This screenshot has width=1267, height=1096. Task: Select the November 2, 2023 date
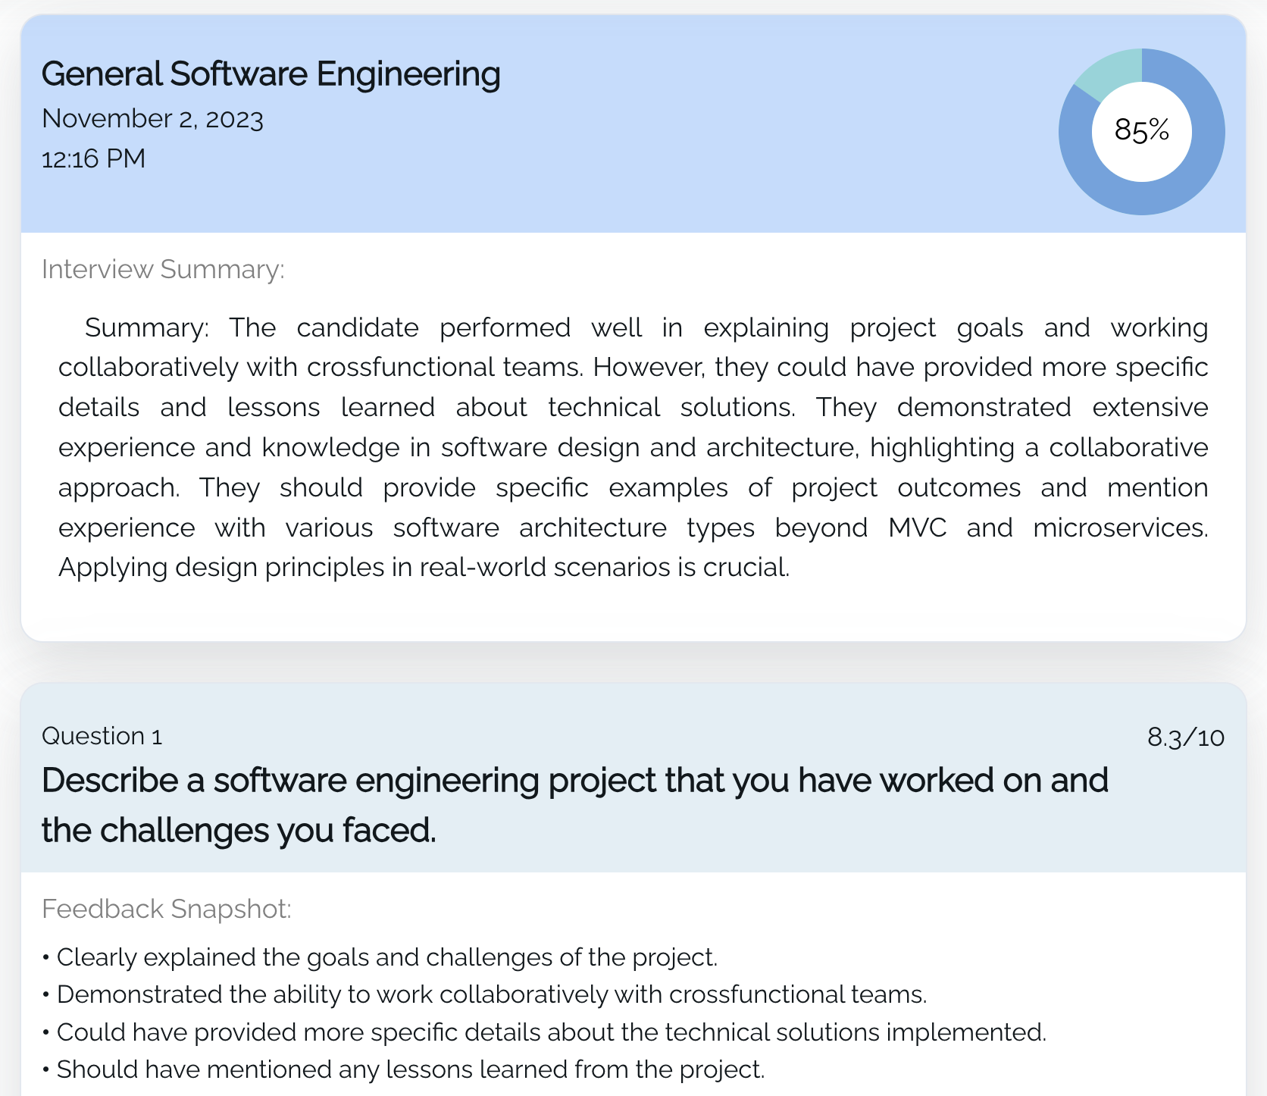click(152, 119)
